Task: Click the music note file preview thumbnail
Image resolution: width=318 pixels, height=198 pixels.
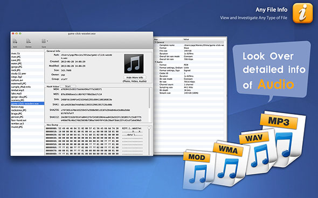Action: point(134,63)
